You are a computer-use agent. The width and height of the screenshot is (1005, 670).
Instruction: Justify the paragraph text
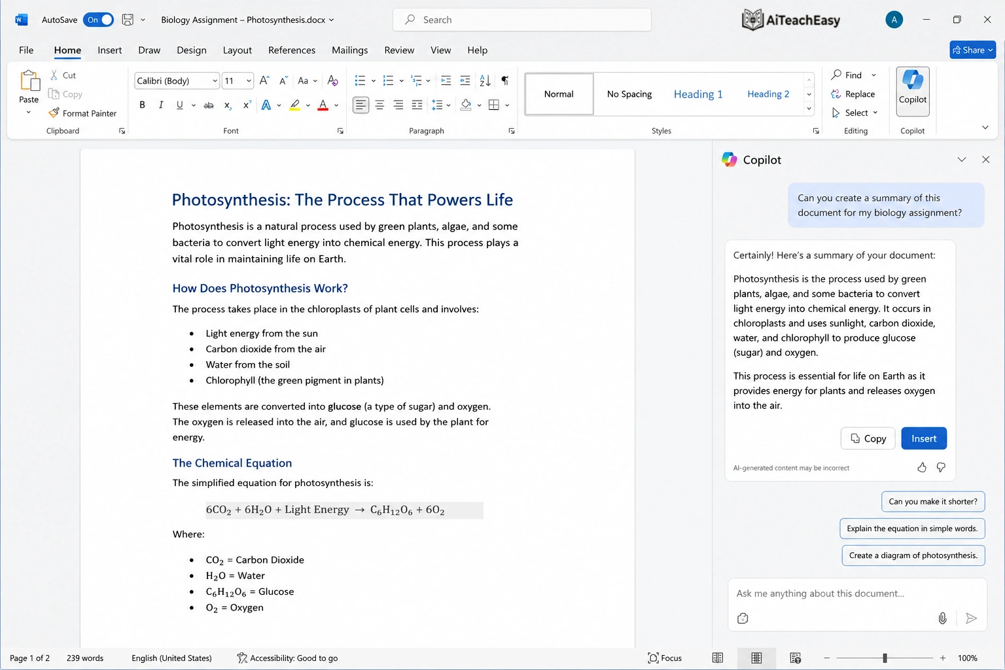(x=417, y=105)
